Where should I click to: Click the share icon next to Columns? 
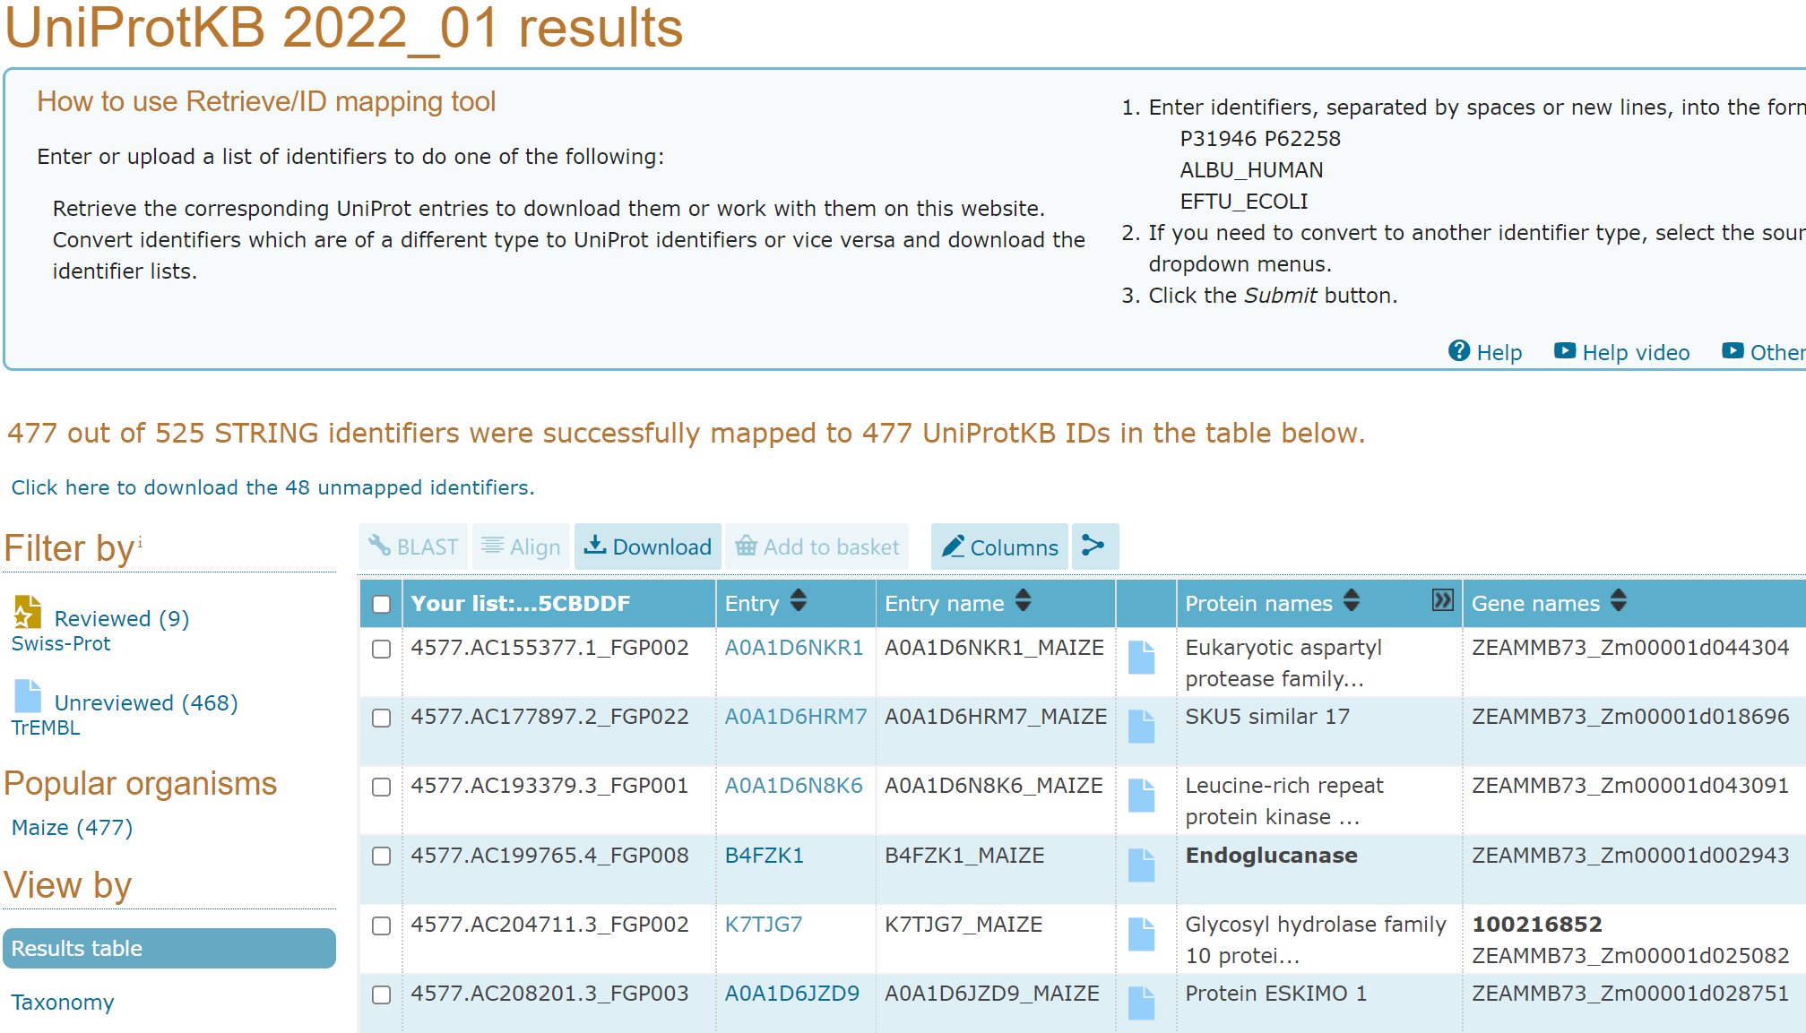tap(1093, 546)
